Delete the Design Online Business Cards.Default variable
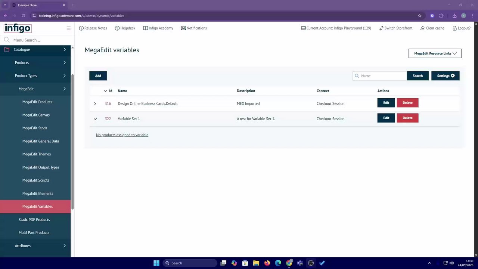Image resolution: width=478 pixels, height=269 pixels. [407, 103]
